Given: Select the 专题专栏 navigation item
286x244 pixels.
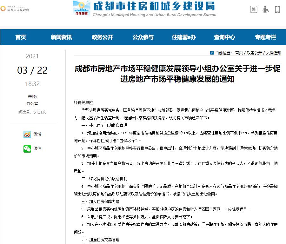Looking at the screenshot, I should 265,37.
